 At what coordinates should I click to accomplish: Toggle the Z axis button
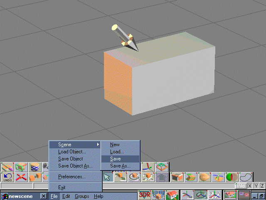click(262, 186)
